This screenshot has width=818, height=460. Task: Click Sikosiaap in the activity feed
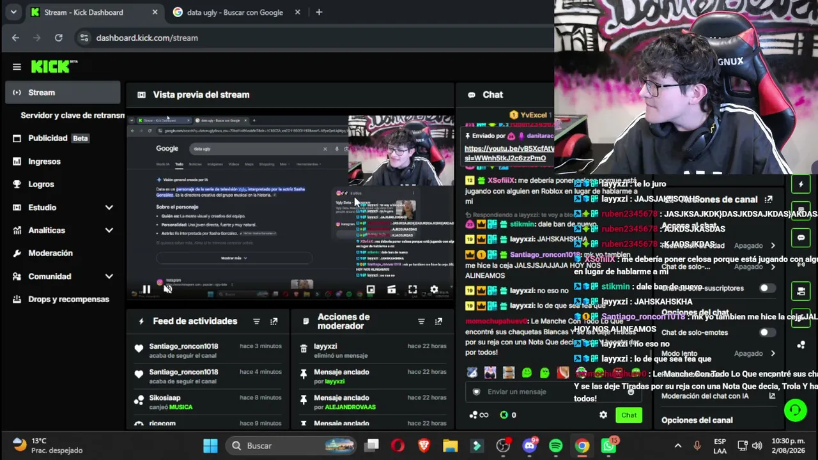[x=165, y=397]
